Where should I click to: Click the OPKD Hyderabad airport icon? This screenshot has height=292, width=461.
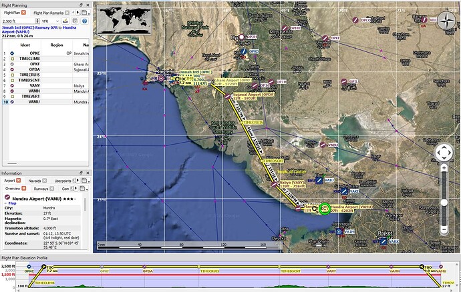243,51
